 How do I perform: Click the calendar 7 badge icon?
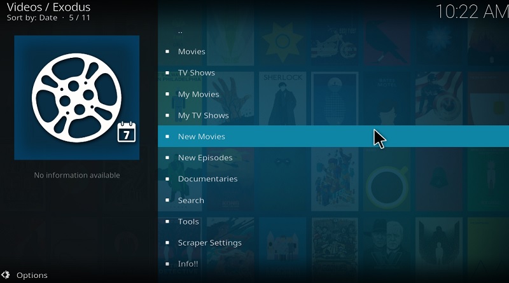126,132
